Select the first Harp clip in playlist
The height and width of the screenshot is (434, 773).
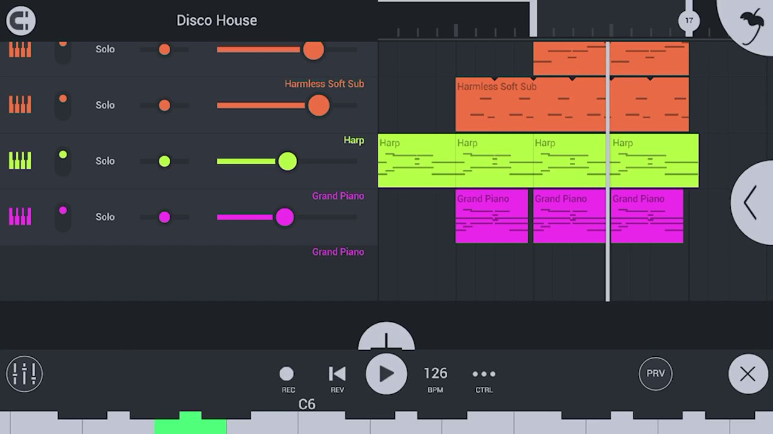tap(416, 160)
